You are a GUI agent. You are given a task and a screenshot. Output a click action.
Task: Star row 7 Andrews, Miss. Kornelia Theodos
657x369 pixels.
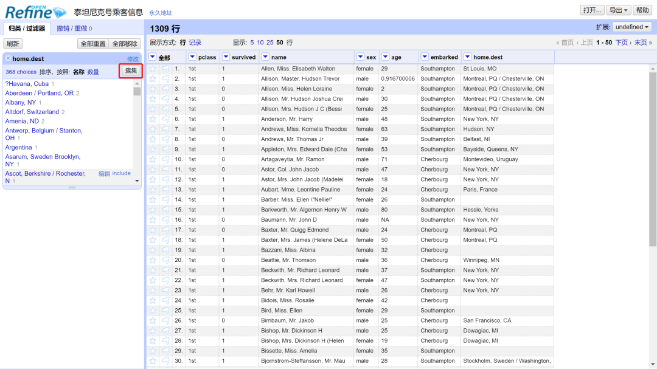(x=153, y=129)
